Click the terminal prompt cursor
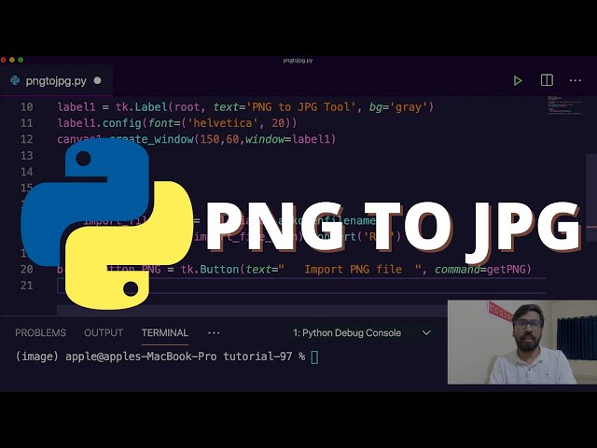 314,357
